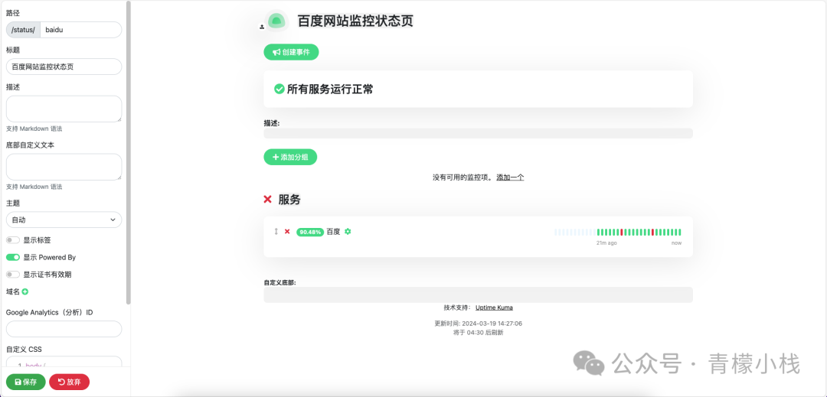The height and width of the screenshot is (397, 827).
Task: Click the /status/ path prefix
Action: point(23,30)
